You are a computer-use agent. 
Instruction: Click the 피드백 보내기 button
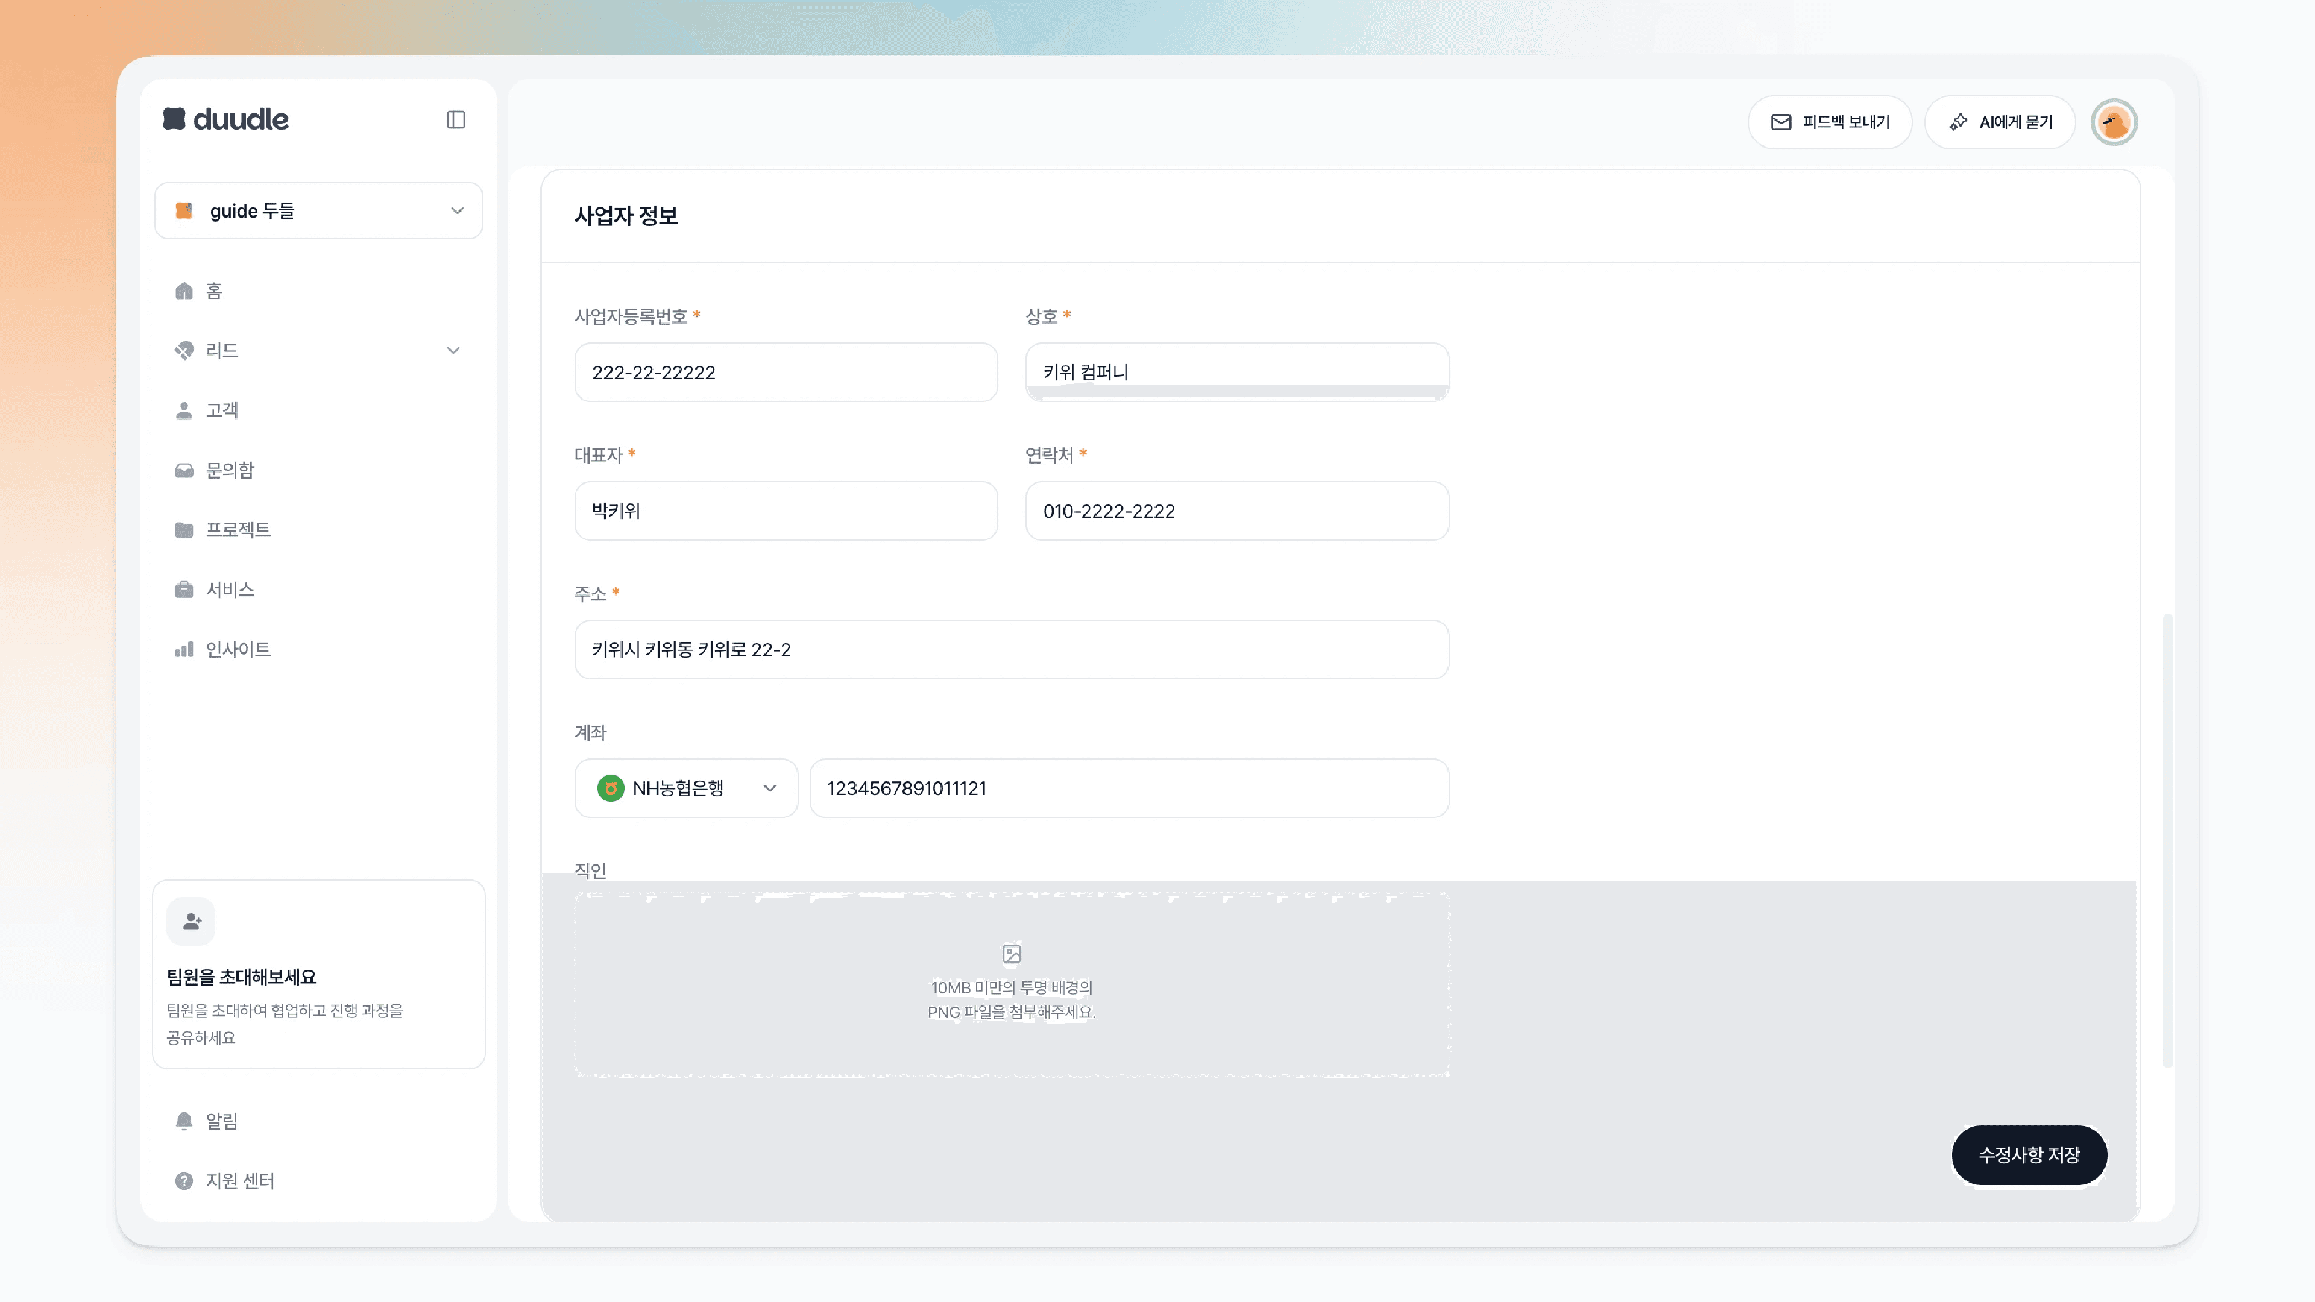click(1830, 122)
